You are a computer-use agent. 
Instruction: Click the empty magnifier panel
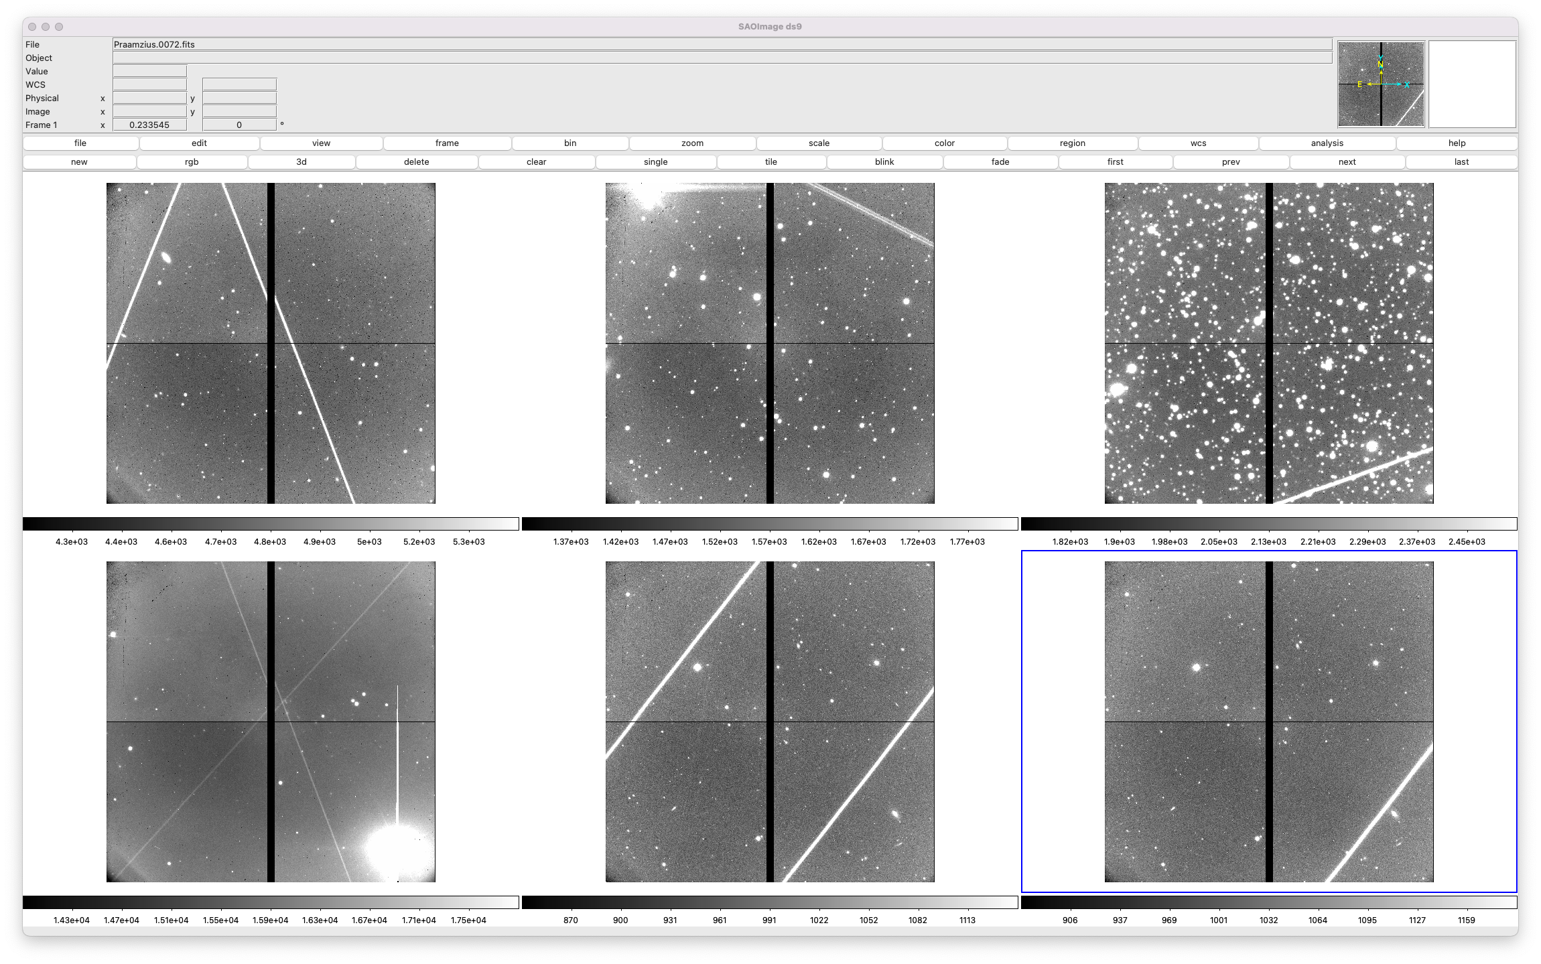1472,84
